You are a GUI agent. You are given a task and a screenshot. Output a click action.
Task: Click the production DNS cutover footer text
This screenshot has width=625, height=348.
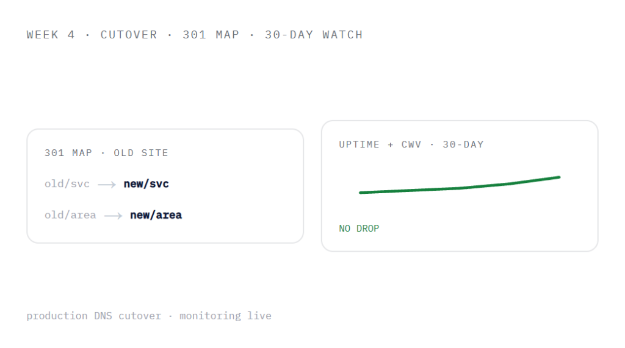pyautogui.click(x=94, y=316)
